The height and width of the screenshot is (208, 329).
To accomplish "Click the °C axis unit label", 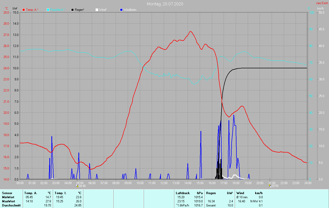I will (x=6, y=8).
